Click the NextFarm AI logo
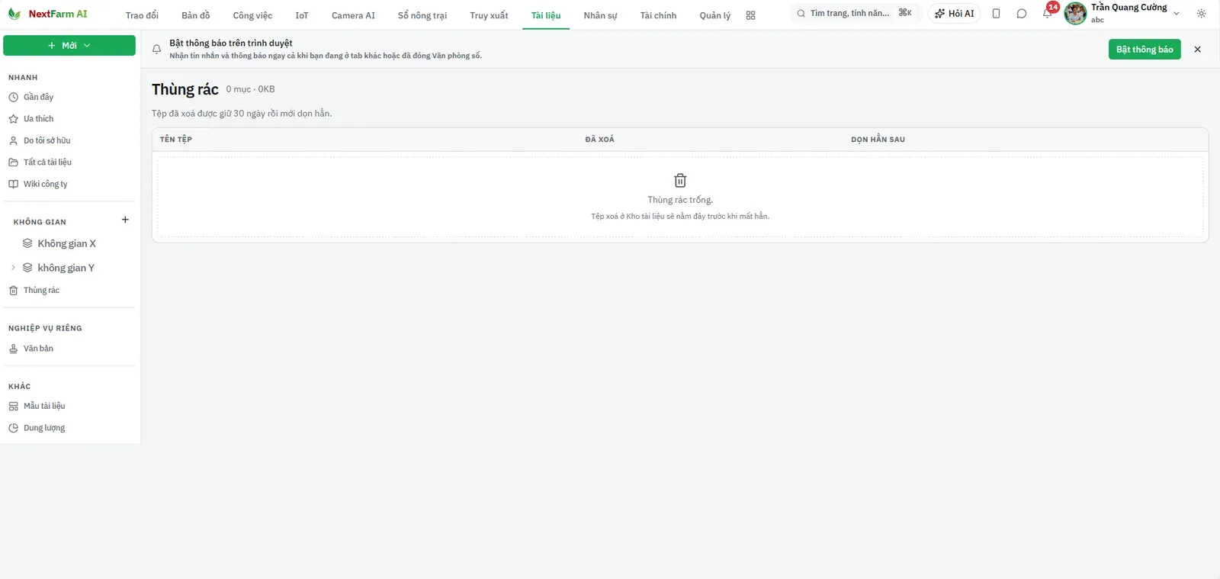The height and width of the screenshot is (579, 1220). [47, 14]
